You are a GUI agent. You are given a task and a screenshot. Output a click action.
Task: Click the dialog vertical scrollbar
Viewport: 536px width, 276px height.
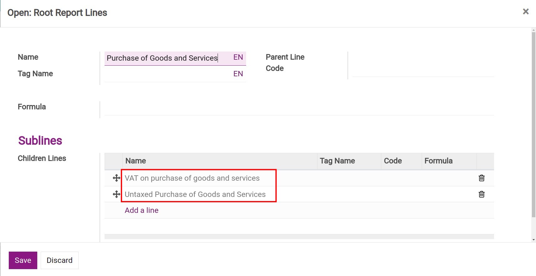click(x=533, y=124)
